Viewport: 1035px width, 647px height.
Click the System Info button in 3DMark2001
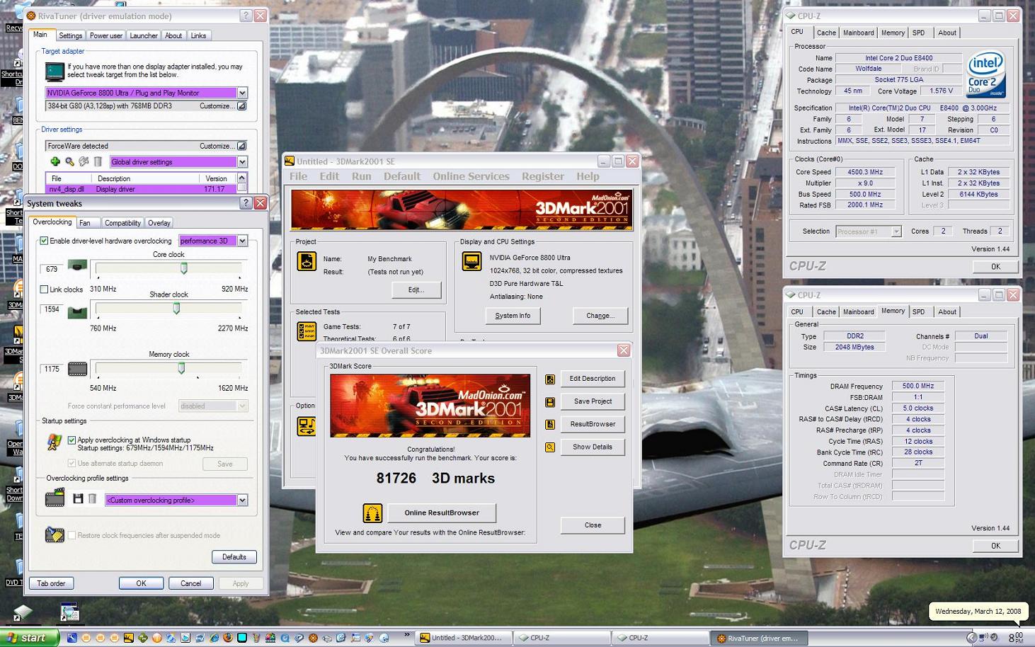(513, 316)
